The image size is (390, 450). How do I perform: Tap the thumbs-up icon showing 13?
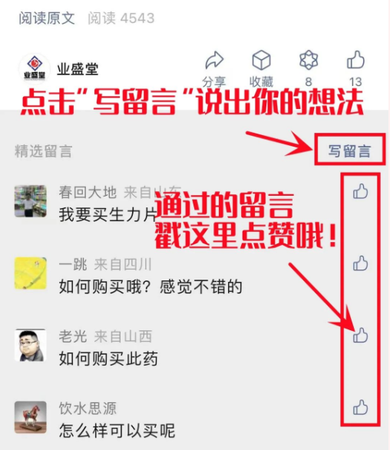pos(355,60)
